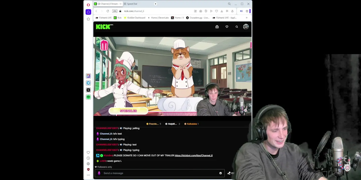Viewport: 361px width, 180px height.
Task: Add page to bookmarks heart in address bar
Action: 216,11
